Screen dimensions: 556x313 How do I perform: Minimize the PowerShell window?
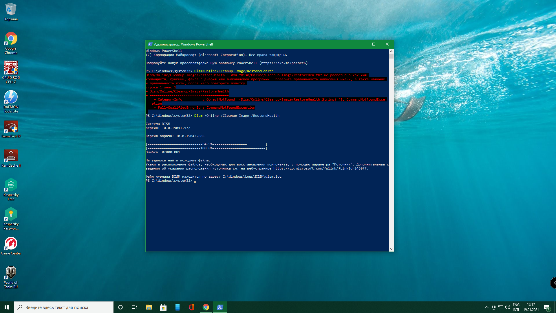[x=361, y=44]
